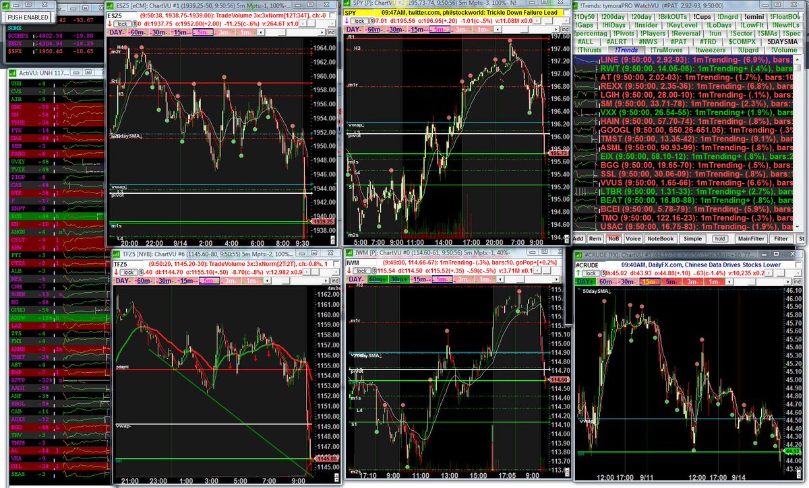Tick the checkbox beside SPY news headline

tap(566, 12)
